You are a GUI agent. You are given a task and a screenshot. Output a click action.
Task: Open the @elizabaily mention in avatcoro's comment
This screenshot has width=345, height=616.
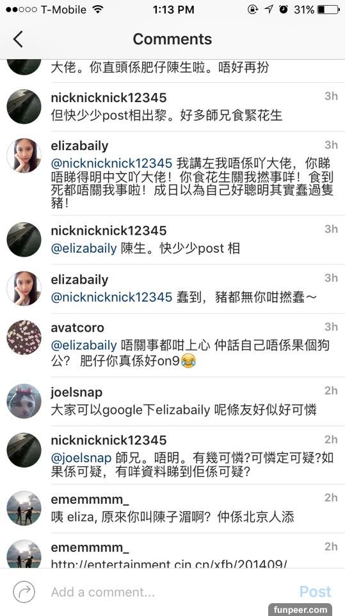[84, 346]
